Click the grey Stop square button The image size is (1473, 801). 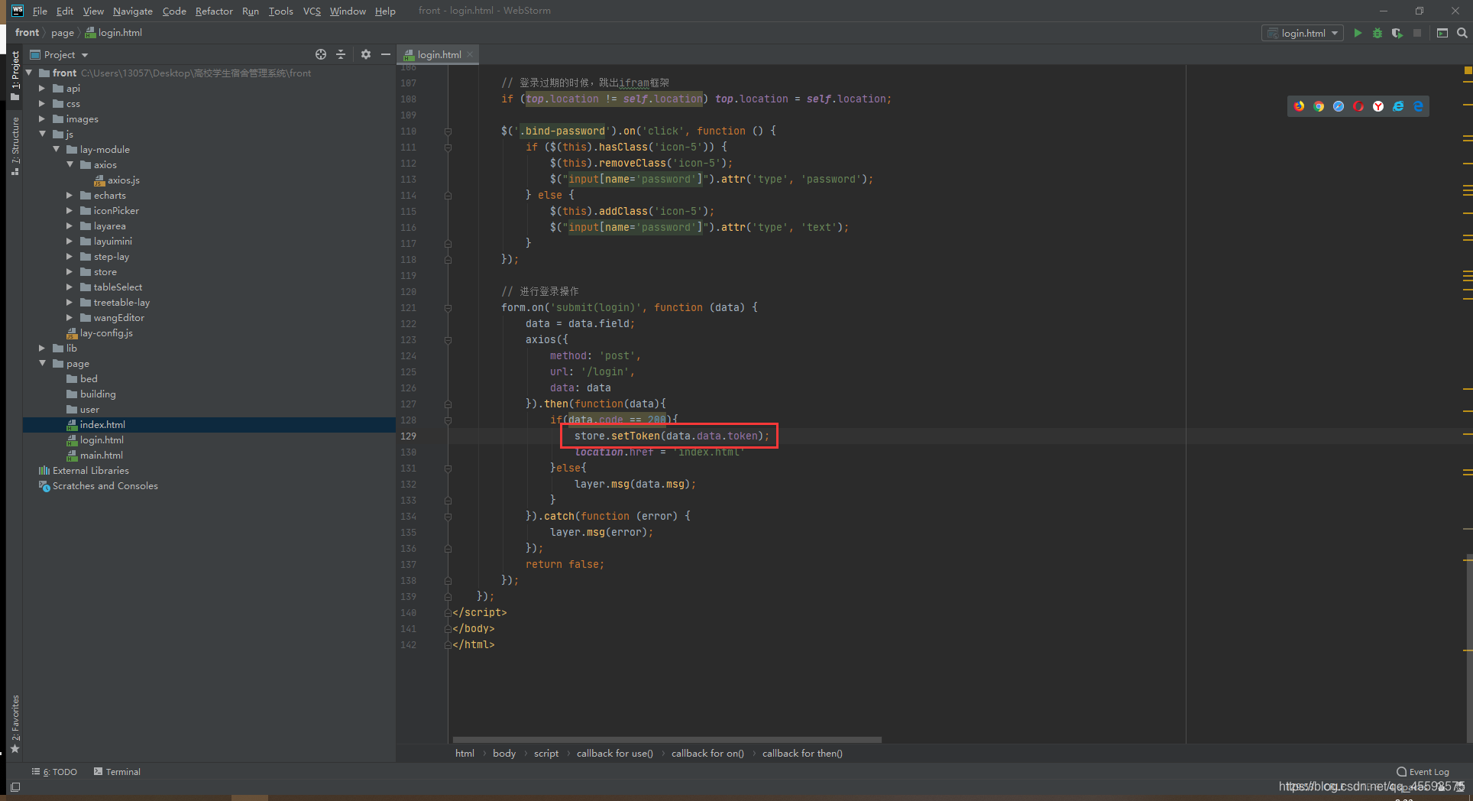click(1417, 33)
